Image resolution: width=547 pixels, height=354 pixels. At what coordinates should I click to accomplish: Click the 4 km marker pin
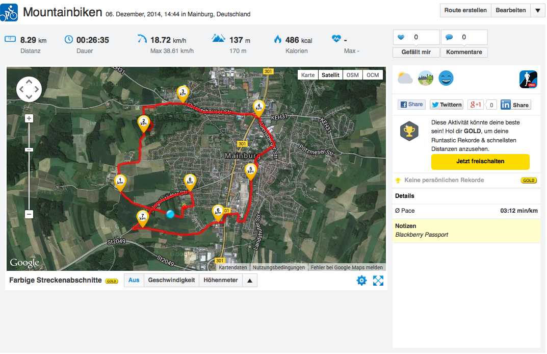(x=258, y=109)
